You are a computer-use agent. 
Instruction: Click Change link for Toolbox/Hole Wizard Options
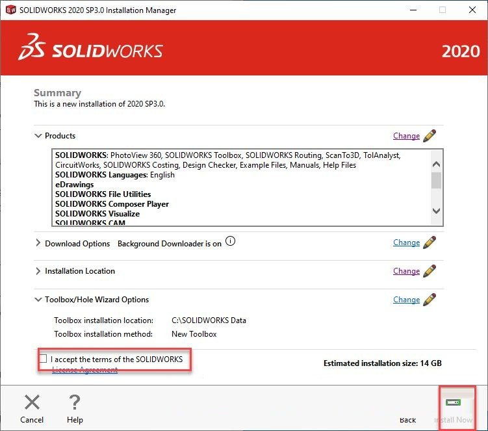pyautogui.click(x=407, y=300)
